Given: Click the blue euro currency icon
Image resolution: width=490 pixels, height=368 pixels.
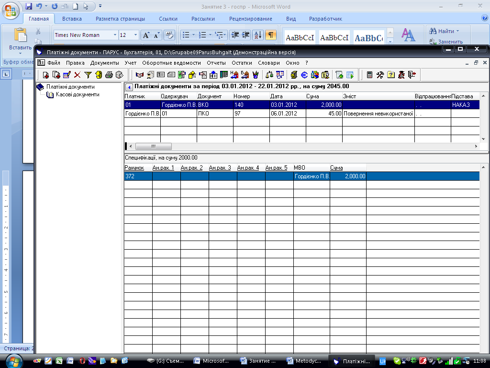Looking at the screenshot, I should point(304,75).
